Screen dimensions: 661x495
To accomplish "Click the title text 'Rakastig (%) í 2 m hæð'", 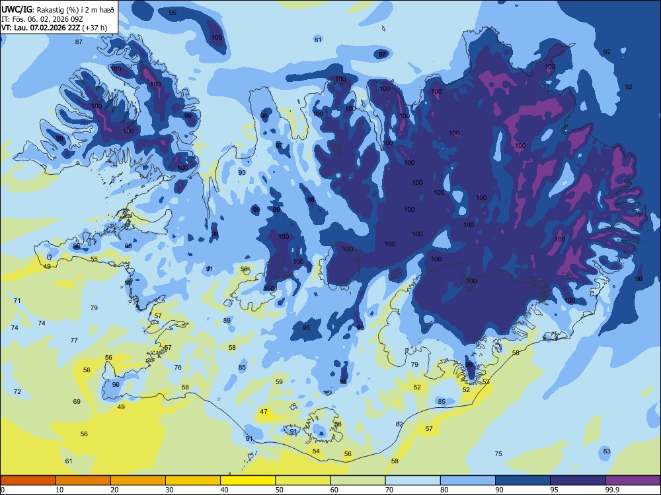I will pos(75,10).
